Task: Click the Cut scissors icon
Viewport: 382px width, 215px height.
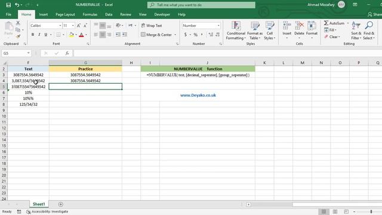Action: pyautogui.click(x=18, y=23)
